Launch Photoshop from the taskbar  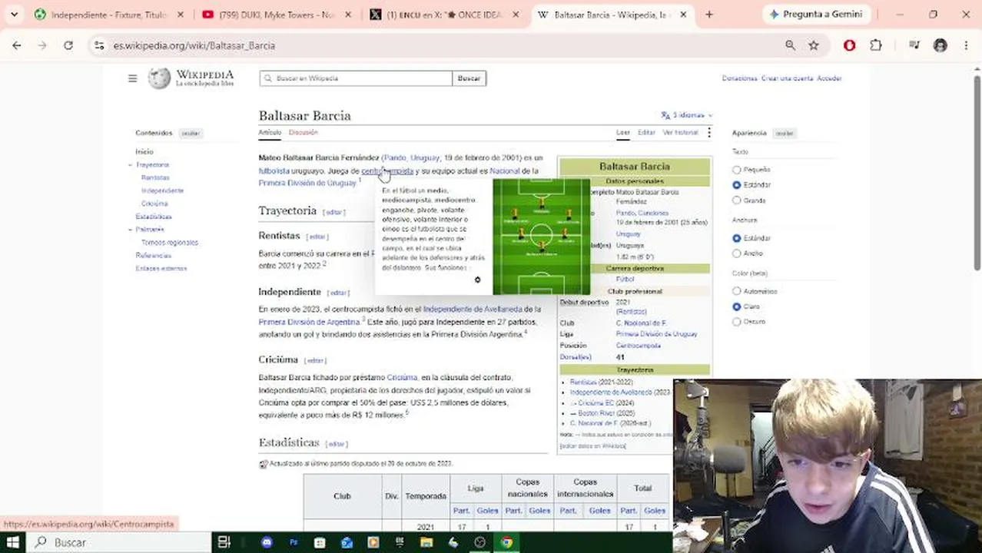pyautogui.click(x=293, y=542)
